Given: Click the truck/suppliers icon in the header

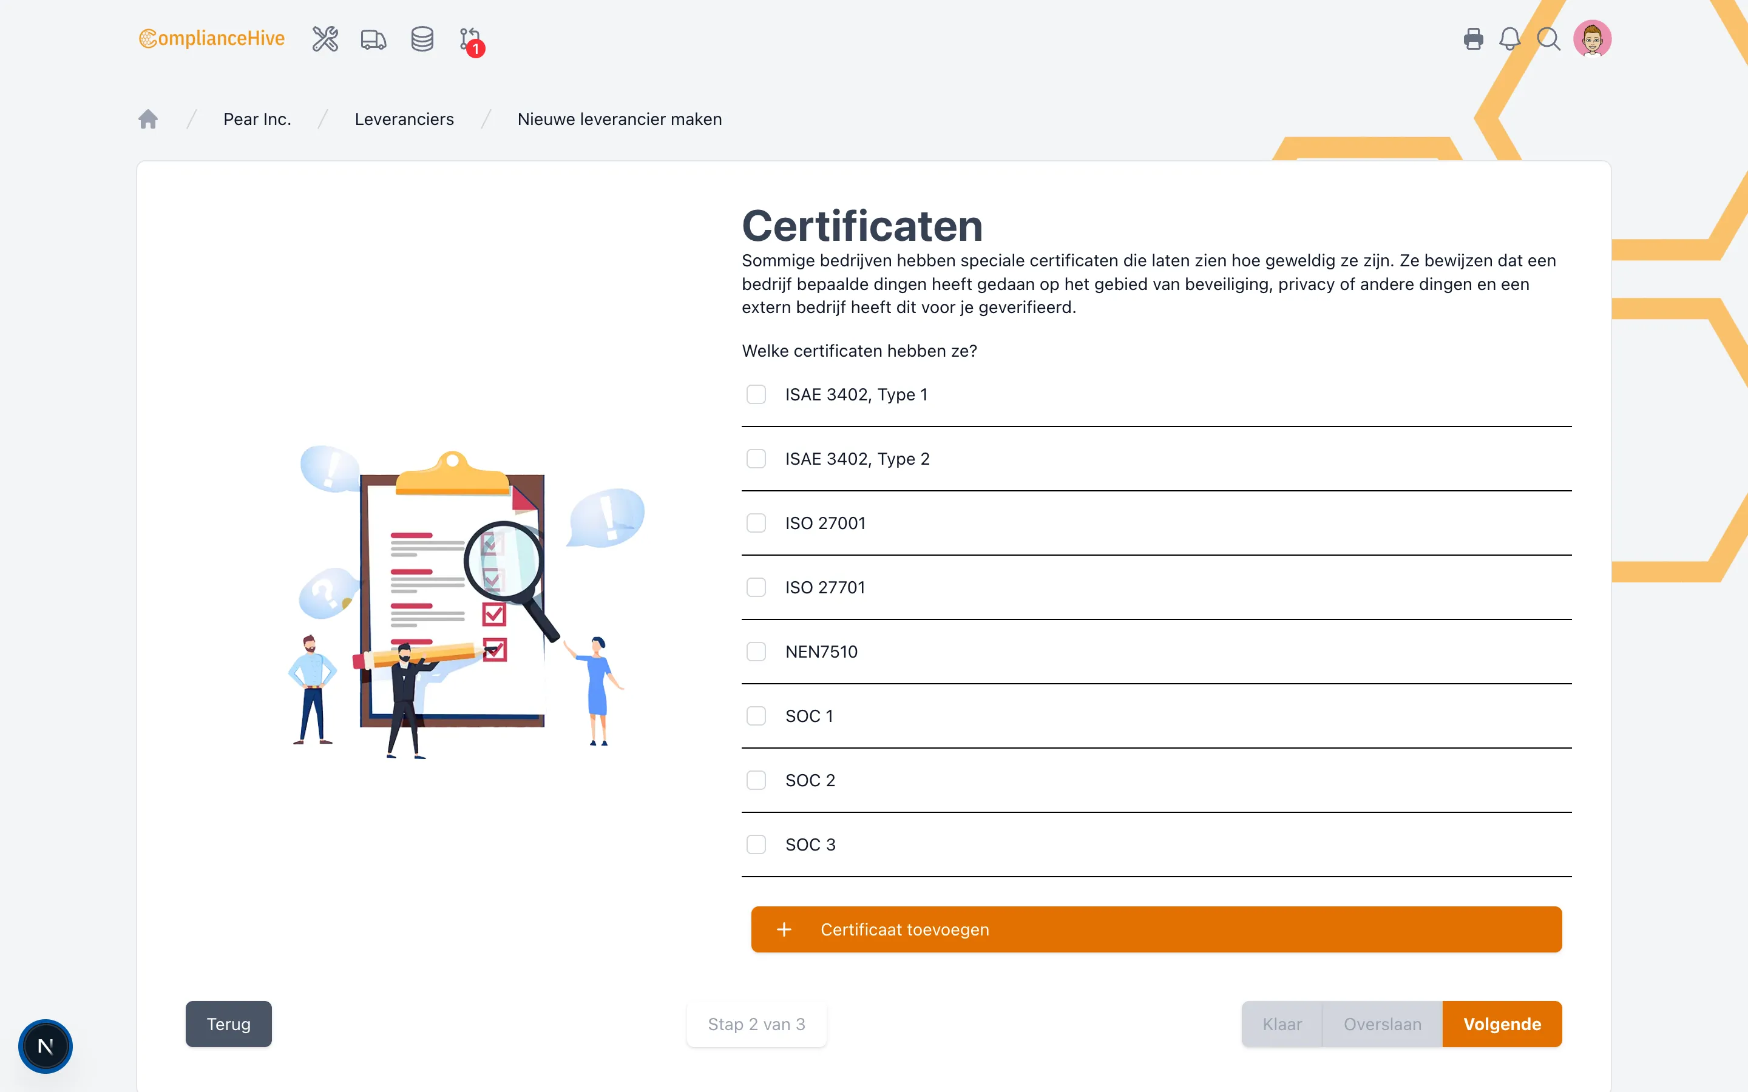Looking at the screenshot, I should click(373, 39).
